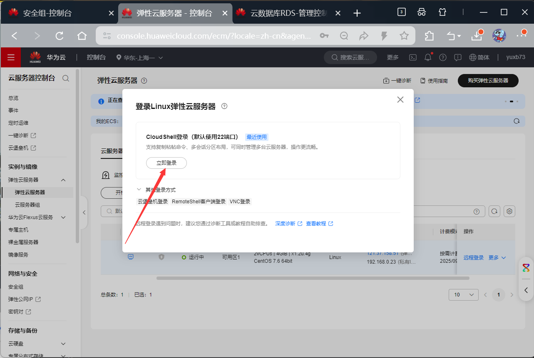Open 弹性公网IP sidebar link

click(25, 299)
